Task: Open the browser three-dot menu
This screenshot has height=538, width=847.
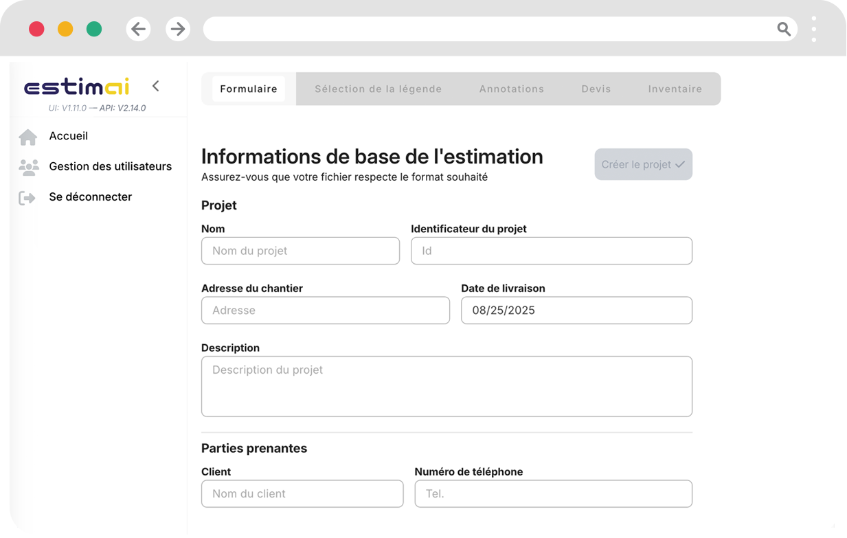Action: point(814,29)
